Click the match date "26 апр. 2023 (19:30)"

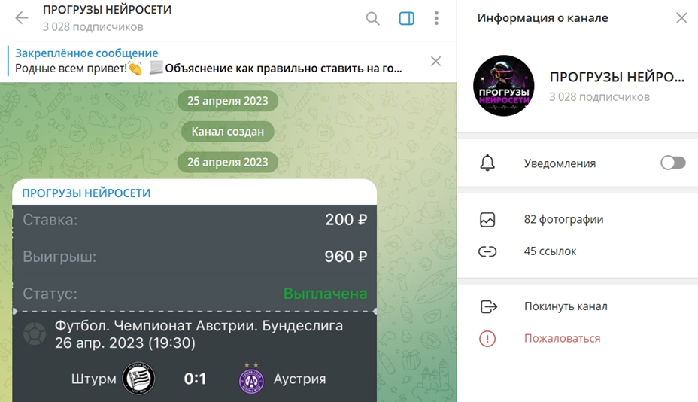(125, 343)
